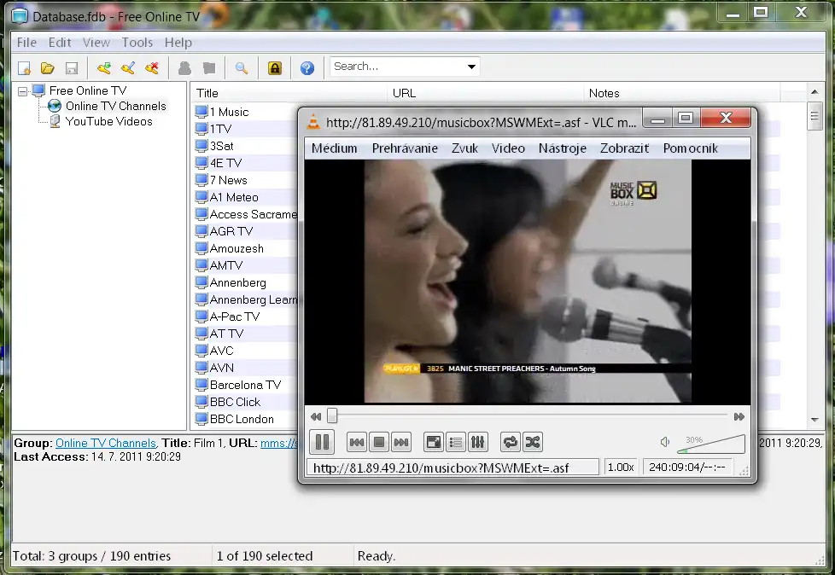Select Online TV Channels tree item
The image size is (835, 575).
click(x=116, y=107)
